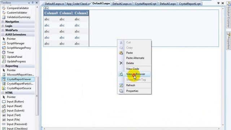
Task: Collapse the Reporting toolbox group
Action: (x=3, y=66)
